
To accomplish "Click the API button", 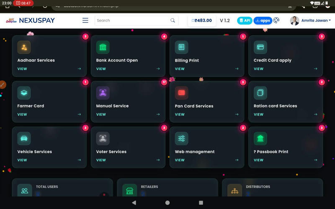I will click(x=245, y=20).
